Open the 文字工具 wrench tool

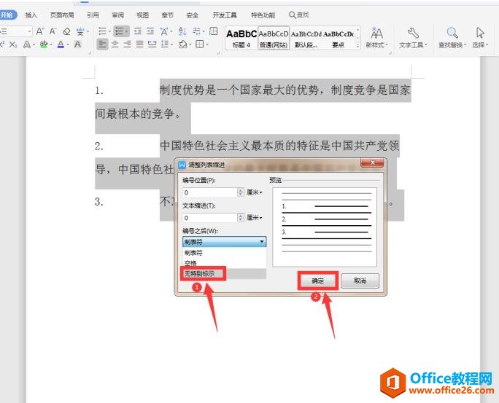(413, 33)
